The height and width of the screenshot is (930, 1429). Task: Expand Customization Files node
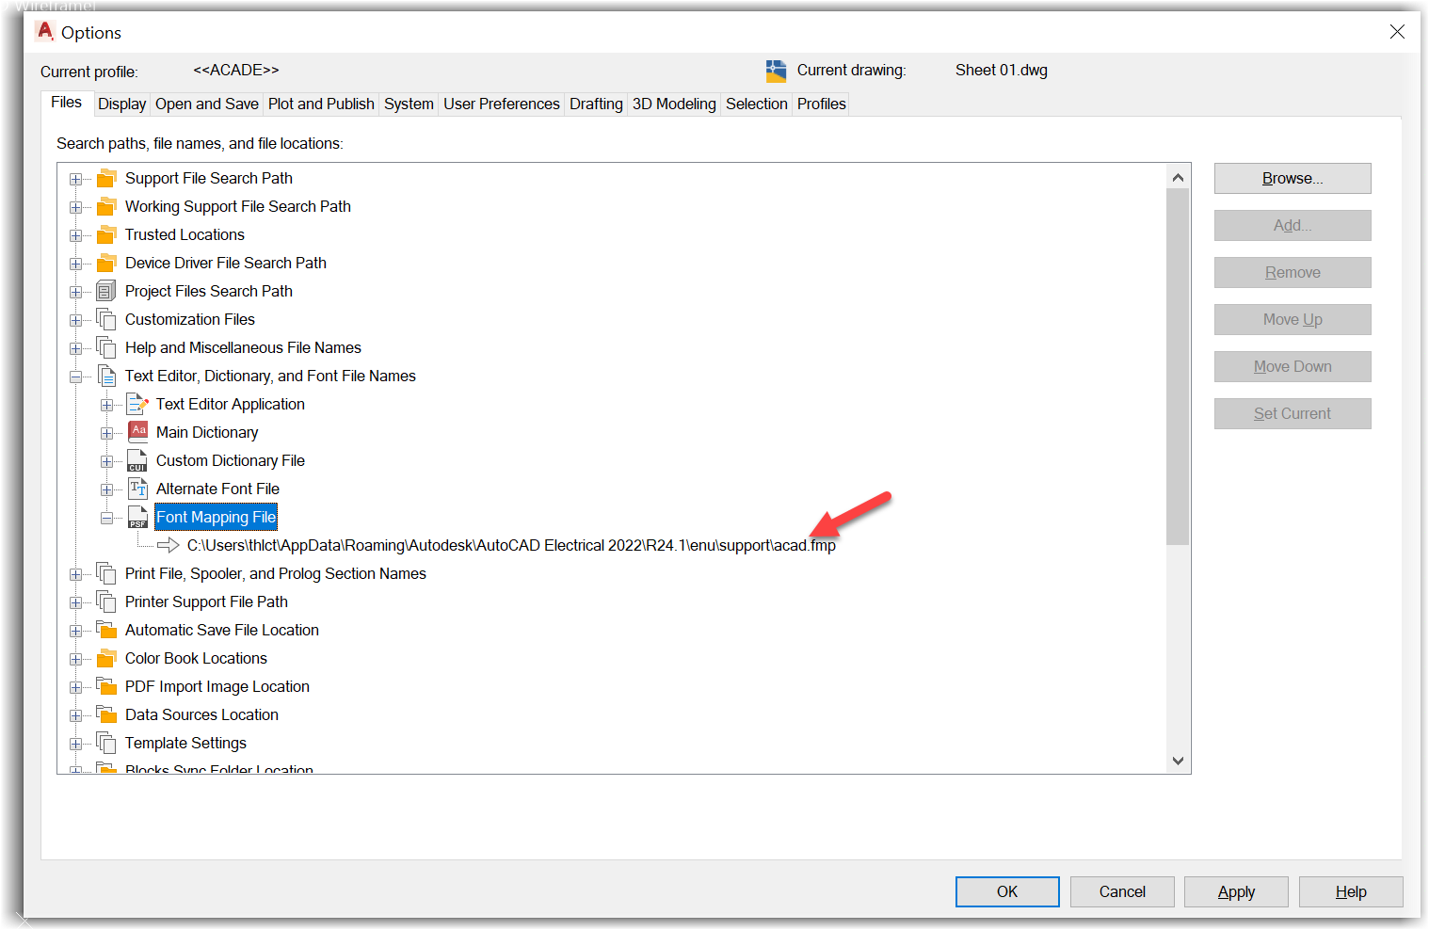(75, 320)
